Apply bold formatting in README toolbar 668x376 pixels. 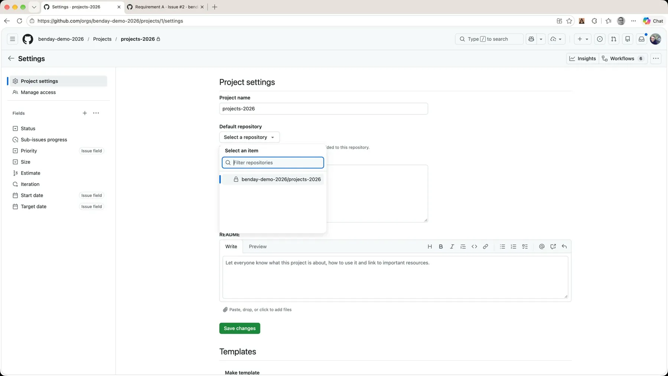441,246
